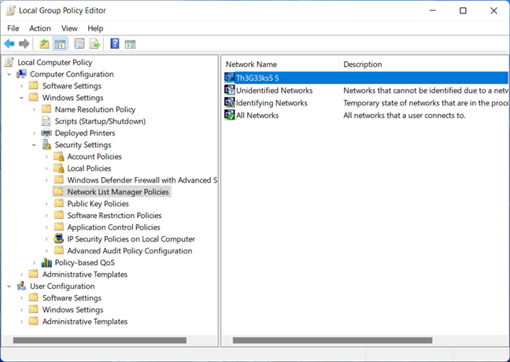Open the Help menu
This screenshot has width=510, height=362.
(x=95, y=28)
